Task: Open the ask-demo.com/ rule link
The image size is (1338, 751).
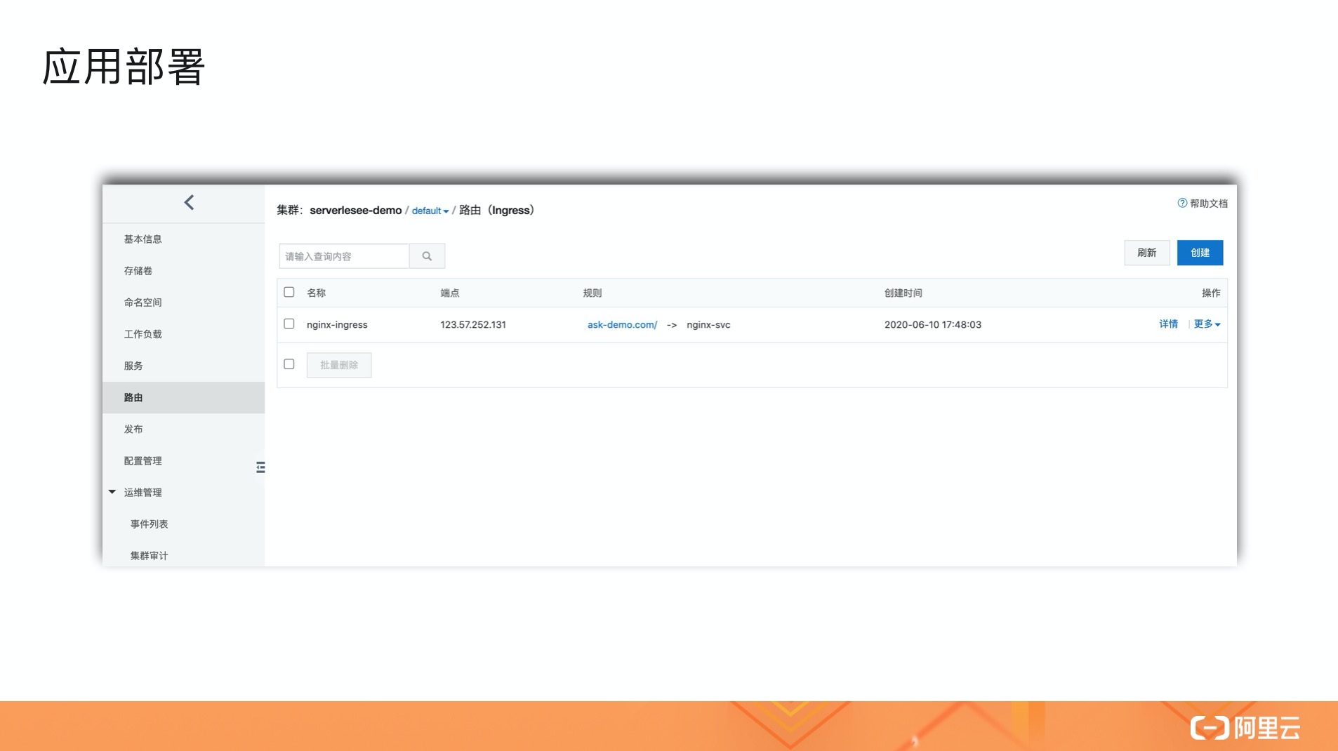Action: [x=622, y=325]
